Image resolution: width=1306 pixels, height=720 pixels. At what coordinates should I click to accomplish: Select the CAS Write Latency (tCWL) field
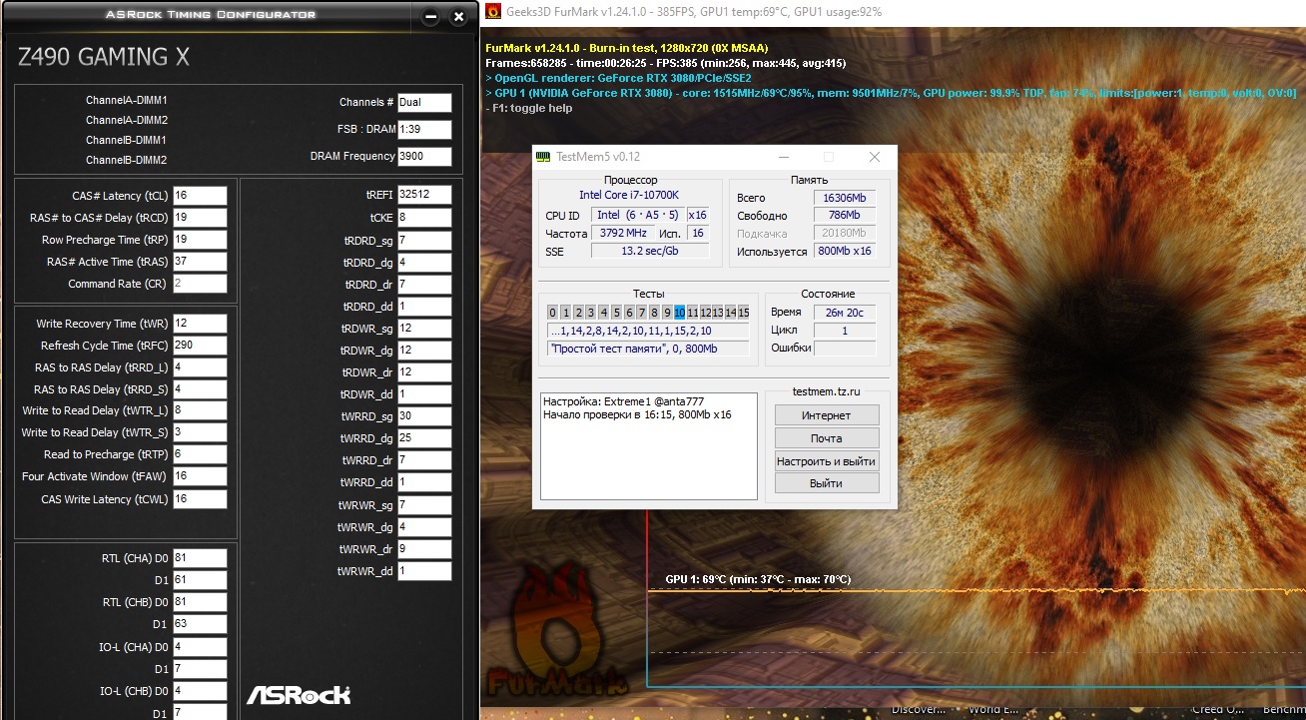[200, 499]
